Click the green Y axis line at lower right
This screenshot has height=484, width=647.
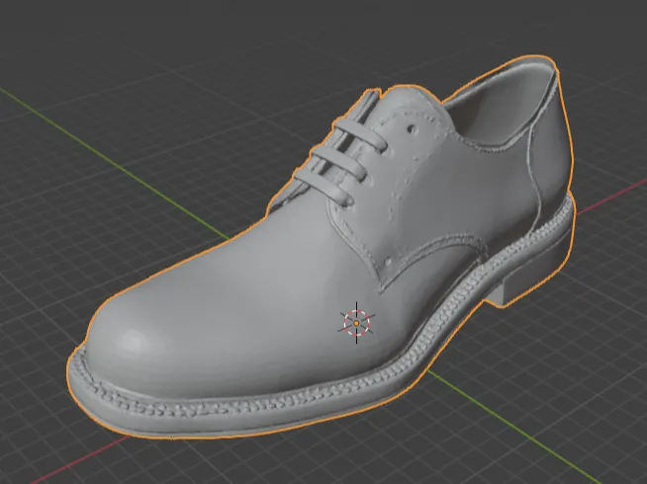point(515,427)
